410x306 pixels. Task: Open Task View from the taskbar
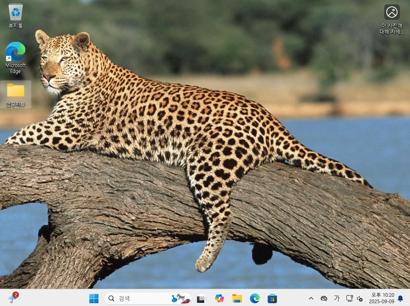pos(202,298)
